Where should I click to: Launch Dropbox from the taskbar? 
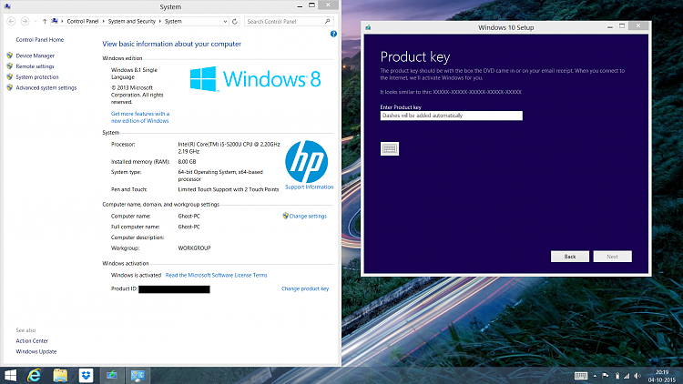click(85, 375)
